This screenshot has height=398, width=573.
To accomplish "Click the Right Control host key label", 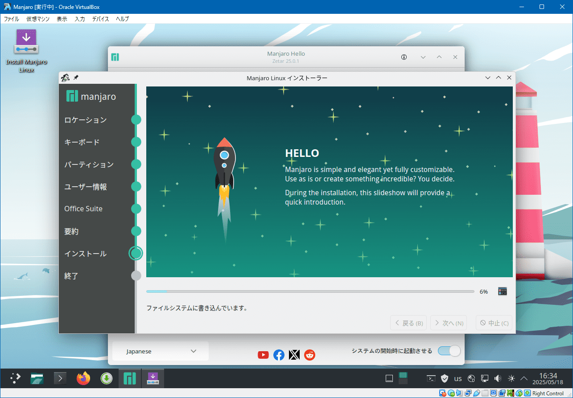I will click(x=548, y=393).
